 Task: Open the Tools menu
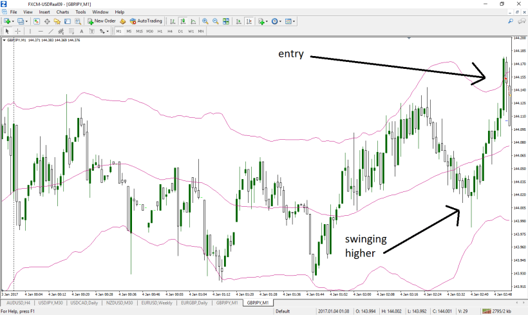click(x=81, y=12)
